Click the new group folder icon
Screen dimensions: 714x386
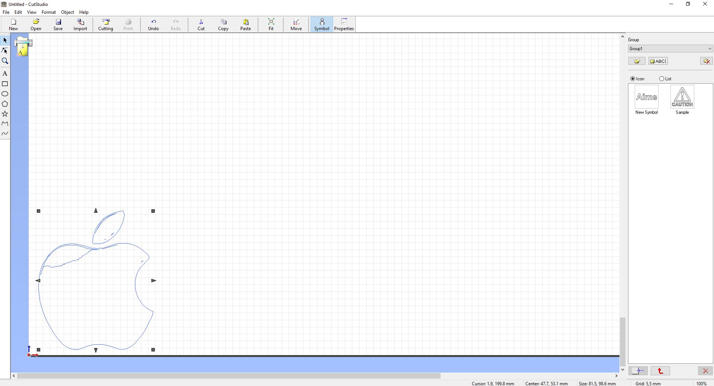click(x=637, y=61)
